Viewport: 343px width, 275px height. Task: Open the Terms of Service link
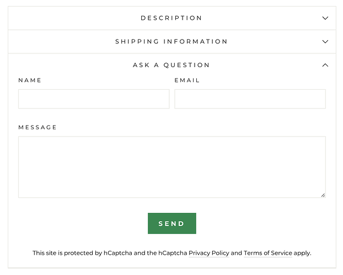(x=267, y=254)
